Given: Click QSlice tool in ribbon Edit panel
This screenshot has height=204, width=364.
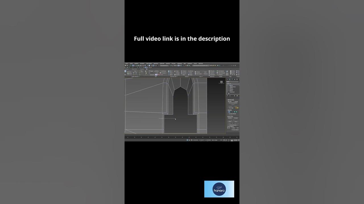Looking at the screenshot, I should pos(156,71).
